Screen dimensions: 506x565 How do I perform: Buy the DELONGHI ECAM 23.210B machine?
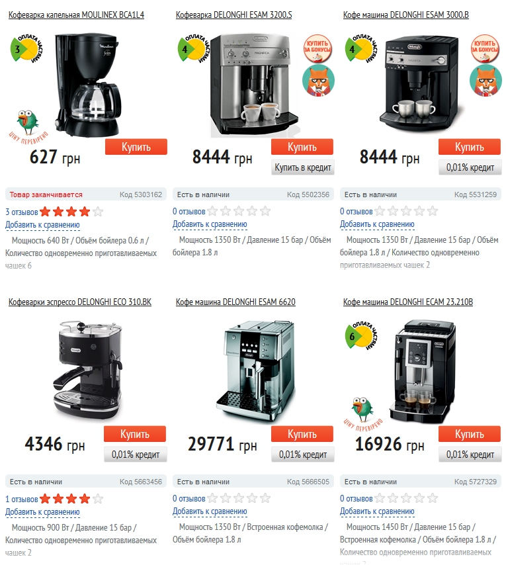(x=469, y=434)
